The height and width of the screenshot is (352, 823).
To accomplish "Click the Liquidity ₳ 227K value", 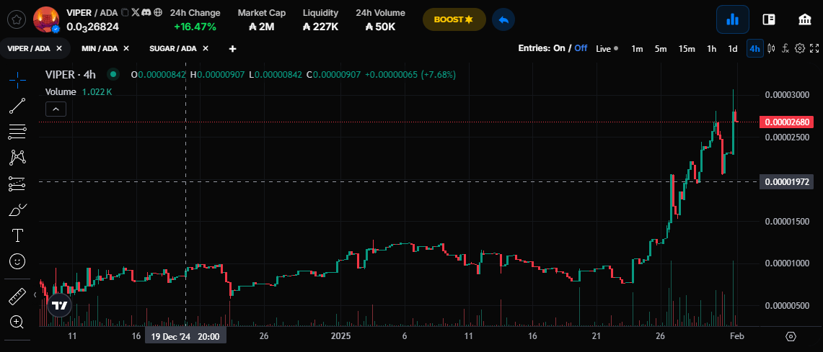I will tap(321, 26).
